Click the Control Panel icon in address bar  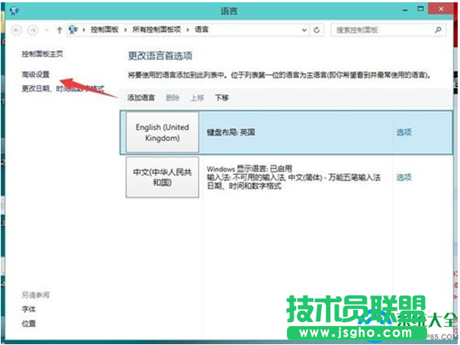tap(74, 30)
